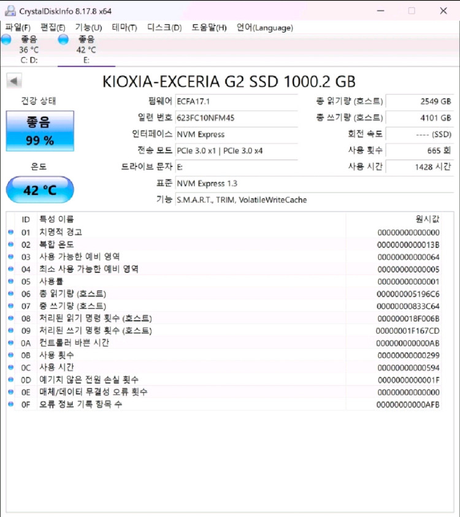Image resolution: width=460 pixels, height=517 pixels.
Task: Click the previous disk arrow button
Action: pyautogui.click(x=14, y=81)
